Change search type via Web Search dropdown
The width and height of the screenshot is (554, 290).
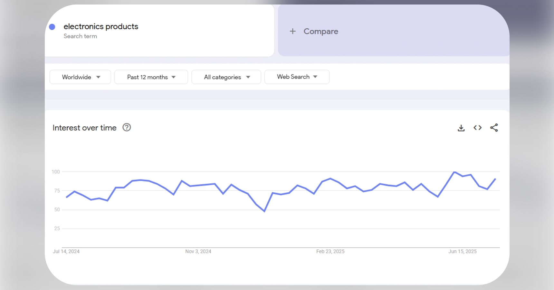point(297,77)
